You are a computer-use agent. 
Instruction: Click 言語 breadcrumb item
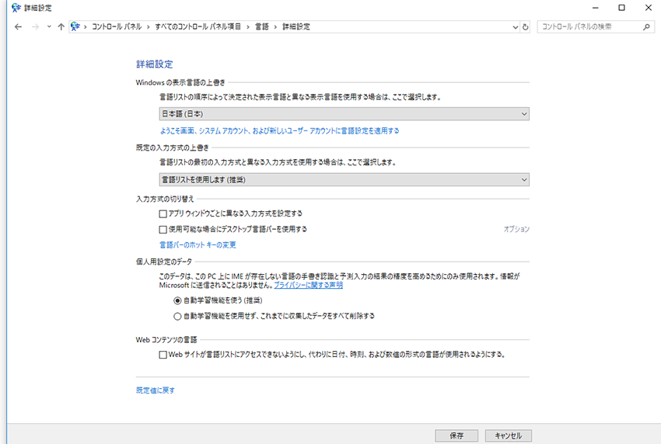click(262, 26)
